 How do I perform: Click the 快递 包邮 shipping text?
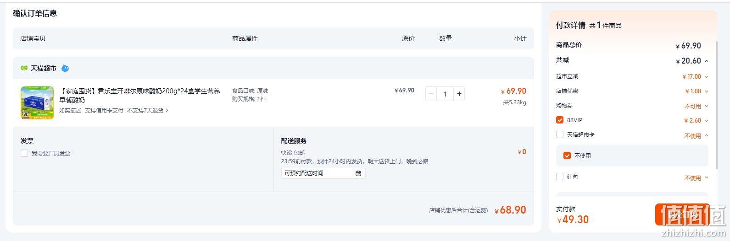[x=293, y=152]
